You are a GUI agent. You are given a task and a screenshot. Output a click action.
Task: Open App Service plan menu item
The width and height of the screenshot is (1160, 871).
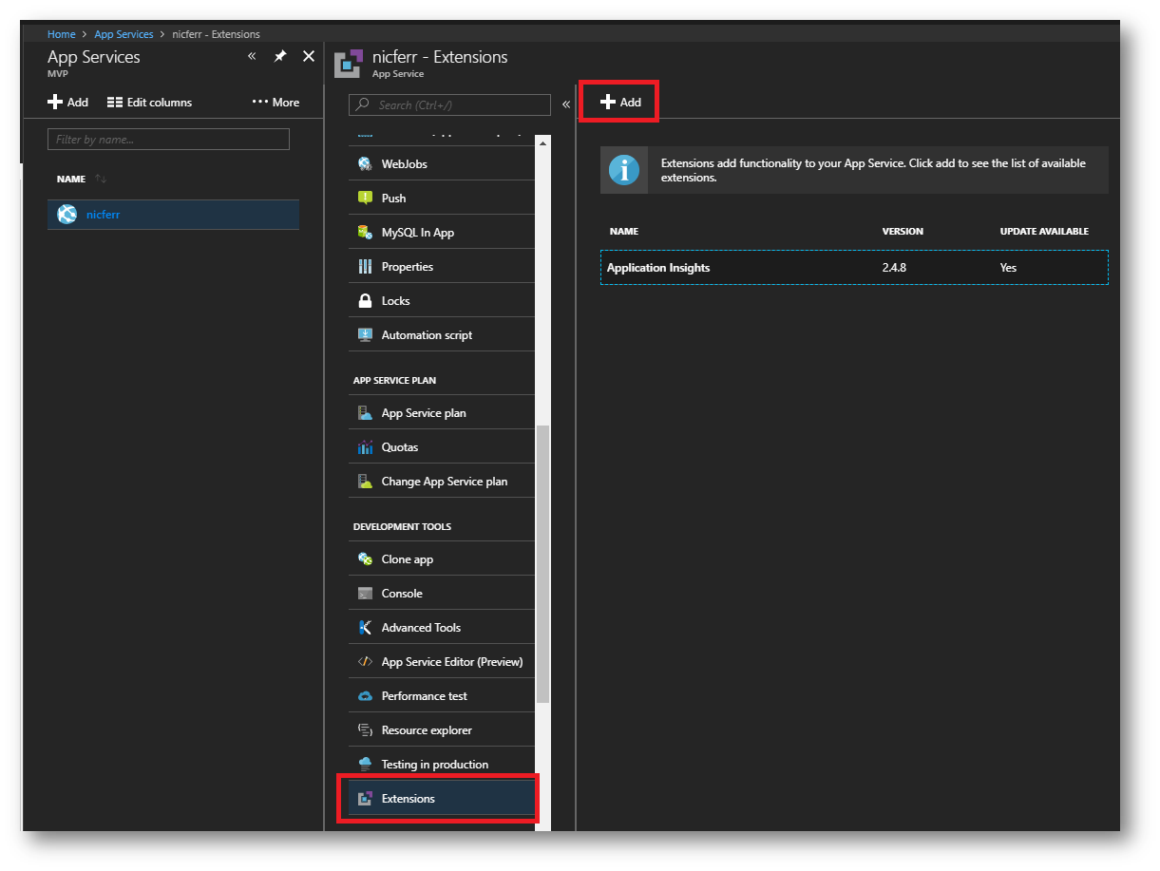(442, 413)
